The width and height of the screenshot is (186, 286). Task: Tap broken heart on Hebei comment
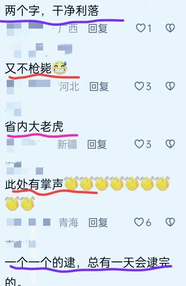click(170, 86)
